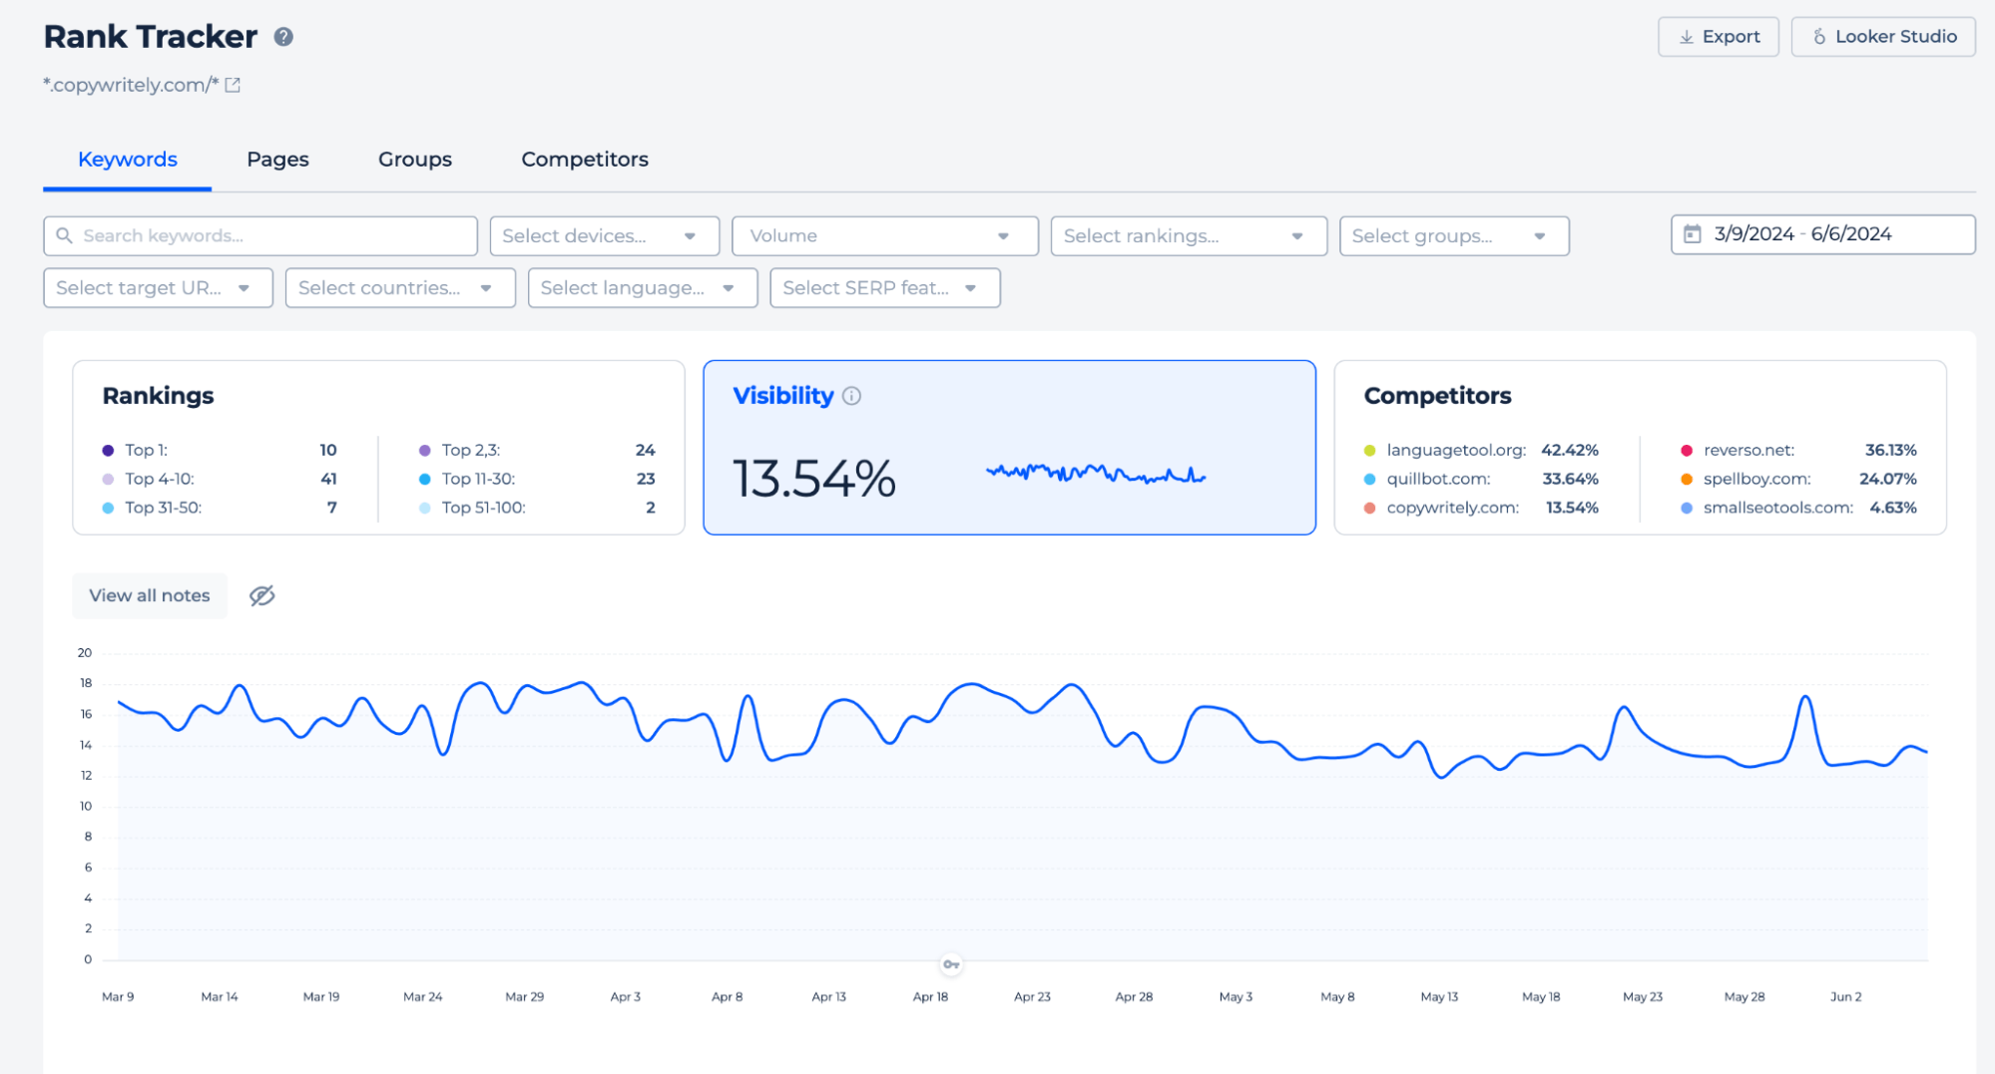The height and width of the screenshot is (1074, 1995).
Task: Click the 13.54% visibility value
Action: [x=814, y=479]
